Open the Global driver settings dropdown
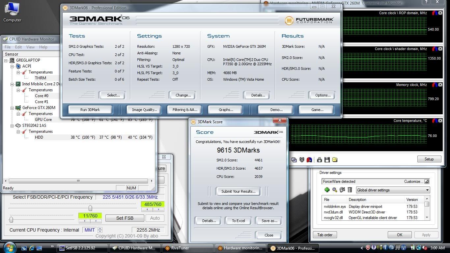 pyautogui.click(x=393, y=190)
